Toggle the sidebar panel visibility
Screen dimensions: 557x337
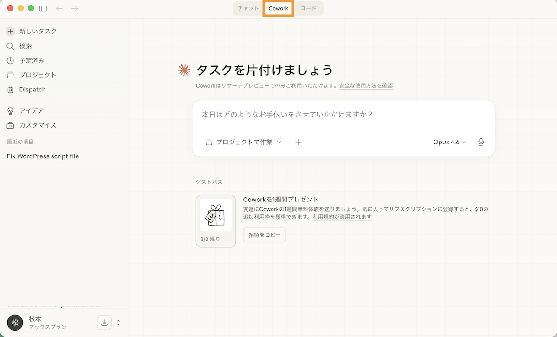coord(43,8)
